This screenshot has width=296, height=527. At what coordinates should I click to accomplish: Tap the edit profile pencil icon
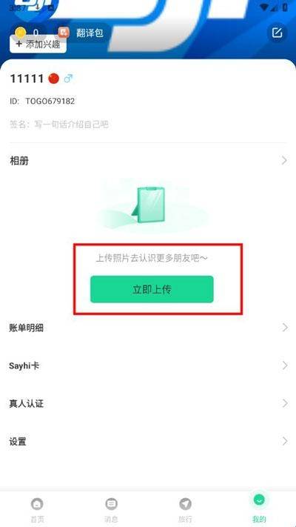pos(277,33)
